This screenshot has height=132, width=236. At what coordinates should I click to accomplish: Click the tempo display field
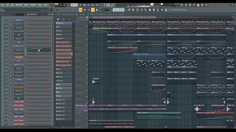coord(74,5)
